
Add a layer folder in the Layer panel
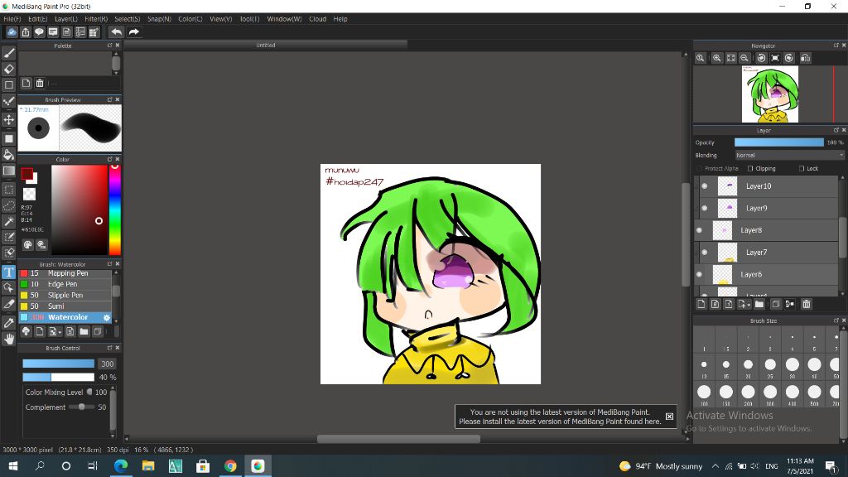759,304
